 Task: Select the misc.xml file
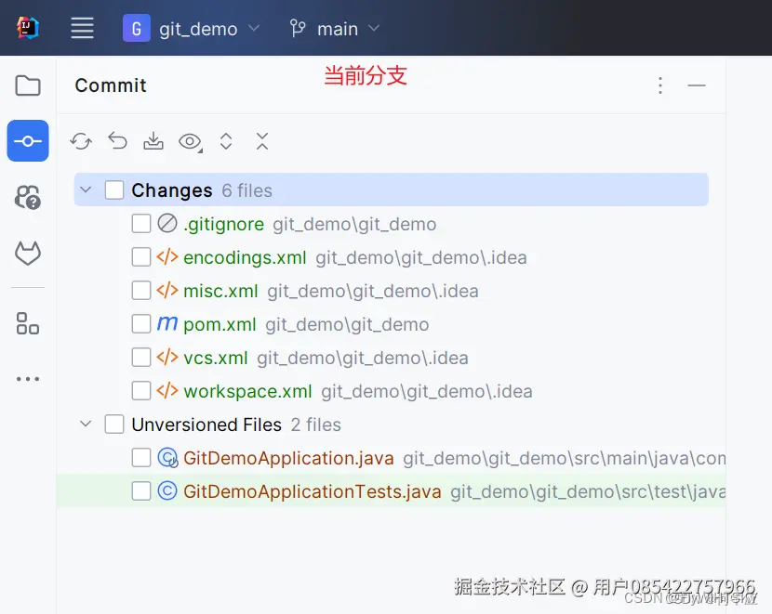(x=220, y=291)
